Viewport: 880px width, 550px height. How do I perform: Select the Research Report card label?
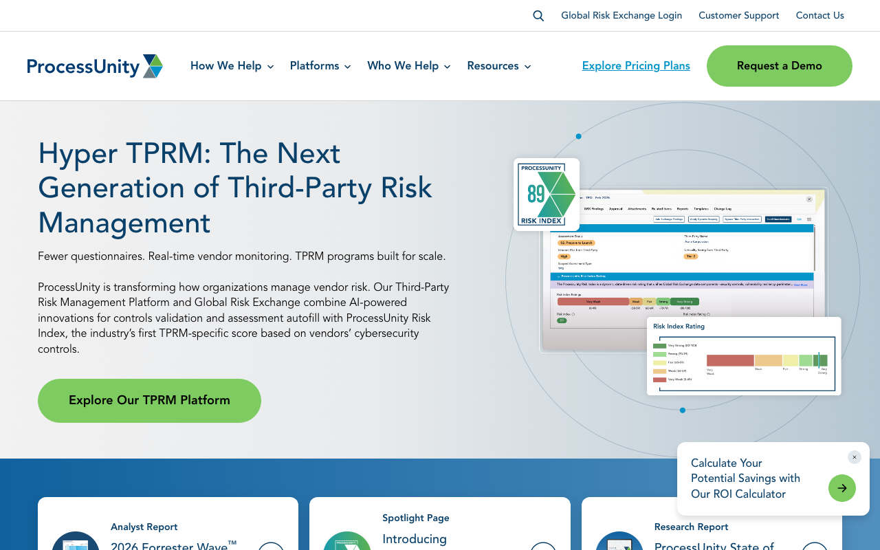click(x=692, y=527)
